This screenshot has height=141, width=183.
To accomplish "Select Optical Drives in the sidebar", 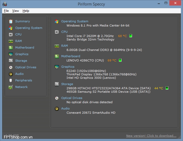I will (26, 67).
